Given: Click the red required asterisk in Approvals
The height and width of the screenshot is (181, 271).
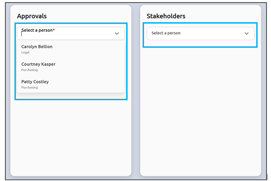Looking at the screenshot, I should (x=54, y=30).
